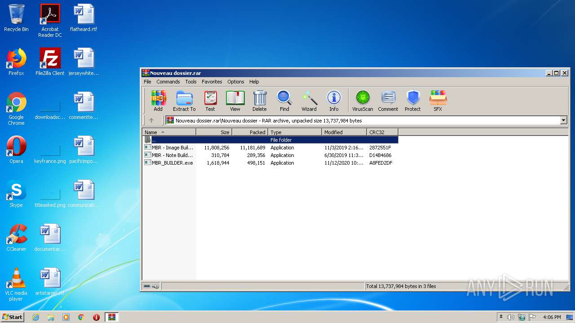Open VLC media player desktop shortcut
The width and height of the screenshot is (575, 323).
pos(16,284)
